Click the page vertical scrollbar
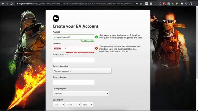This screenshot has width=198, height=111. coord(197,43)
